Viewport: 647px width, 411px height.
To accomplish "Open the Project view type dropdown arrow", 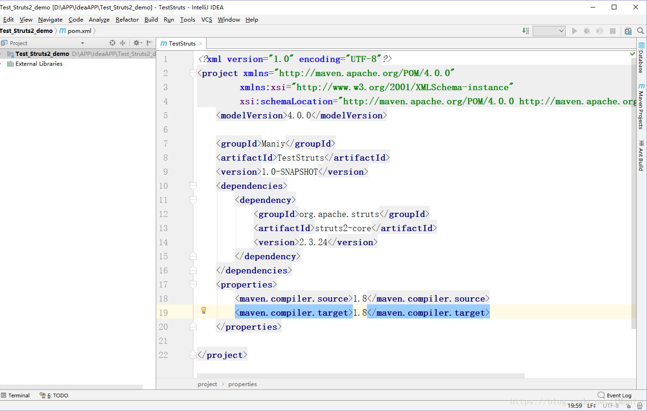I will click(83, 43).
